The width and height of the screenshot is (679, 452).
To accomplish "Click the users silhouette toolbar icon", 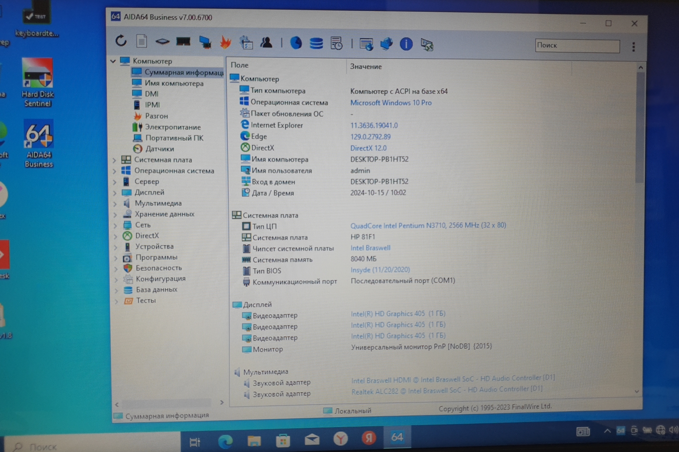I will [x=266, y=43].
